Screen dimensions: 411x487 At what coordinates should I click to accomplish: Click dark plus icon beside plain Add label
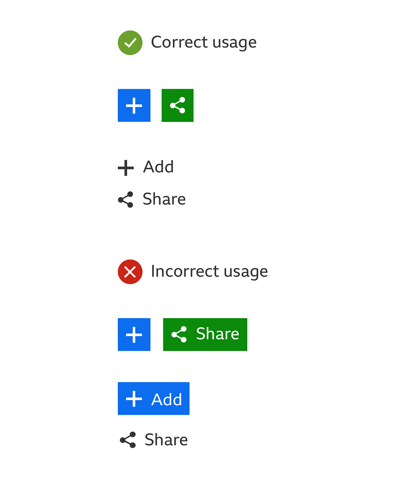126,168
